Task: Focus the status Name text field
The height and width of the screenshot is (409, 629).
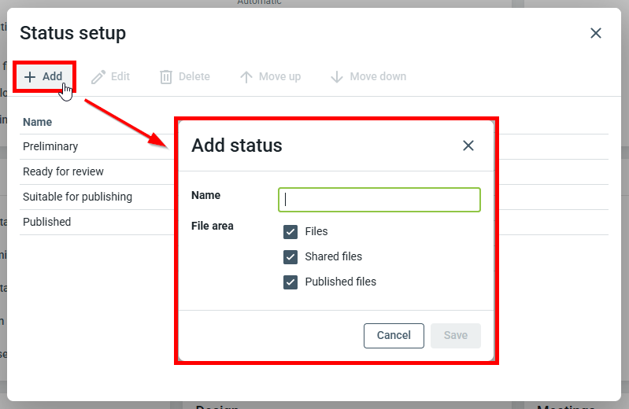Action: [379, 200]
